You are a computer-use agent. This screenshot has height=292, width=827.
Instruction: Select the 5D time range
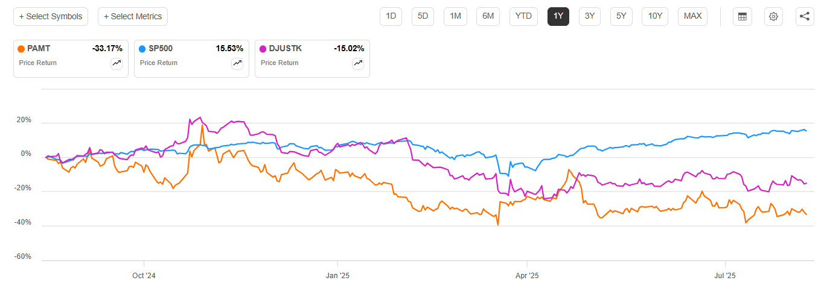(423, 16)
